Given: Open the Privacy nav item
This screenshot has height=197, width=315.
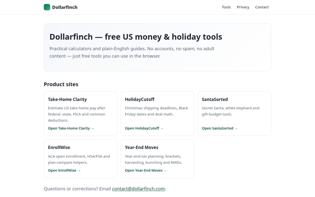Looking at the screenshot, I should point(243,7).
